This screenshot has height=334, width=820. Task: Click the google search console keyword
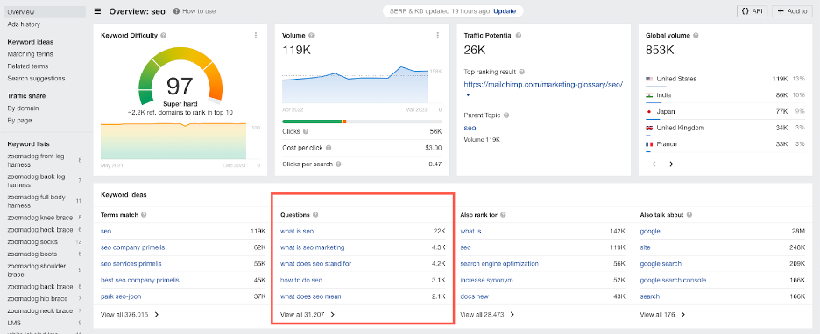tap(673, 281)
